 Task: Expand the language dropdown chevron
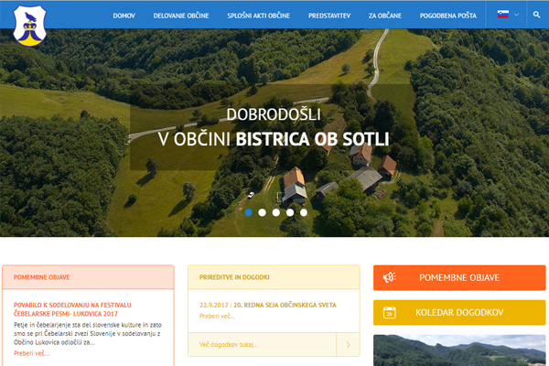[516, 16]
